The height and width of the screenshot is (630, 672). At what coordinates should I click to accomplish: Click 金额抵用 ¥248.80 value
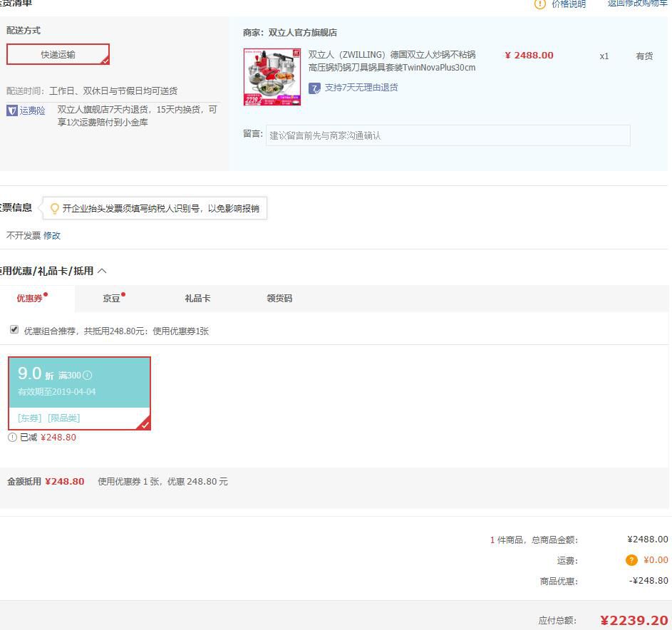pos(64,481)
